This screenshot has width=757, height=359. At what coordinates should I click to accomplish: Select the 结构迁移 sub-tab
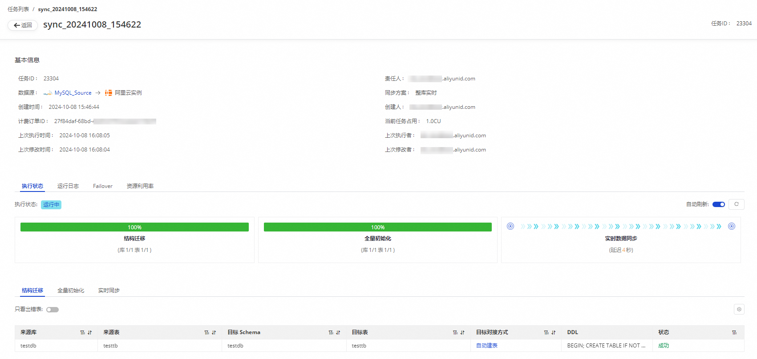point(32,291)
